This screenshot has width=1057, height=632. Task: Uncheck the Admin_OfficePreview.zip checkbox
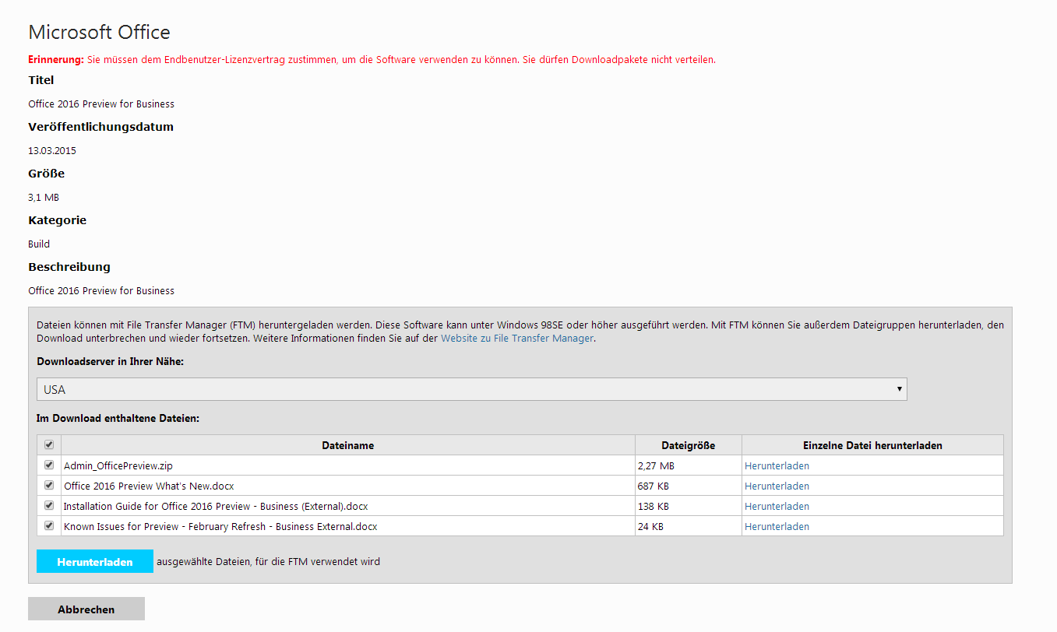pyautogui.click(x=49, y=465)
